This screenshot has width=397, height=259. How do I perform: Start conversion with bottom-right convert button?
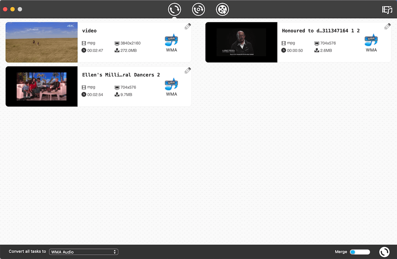(384, 252)
